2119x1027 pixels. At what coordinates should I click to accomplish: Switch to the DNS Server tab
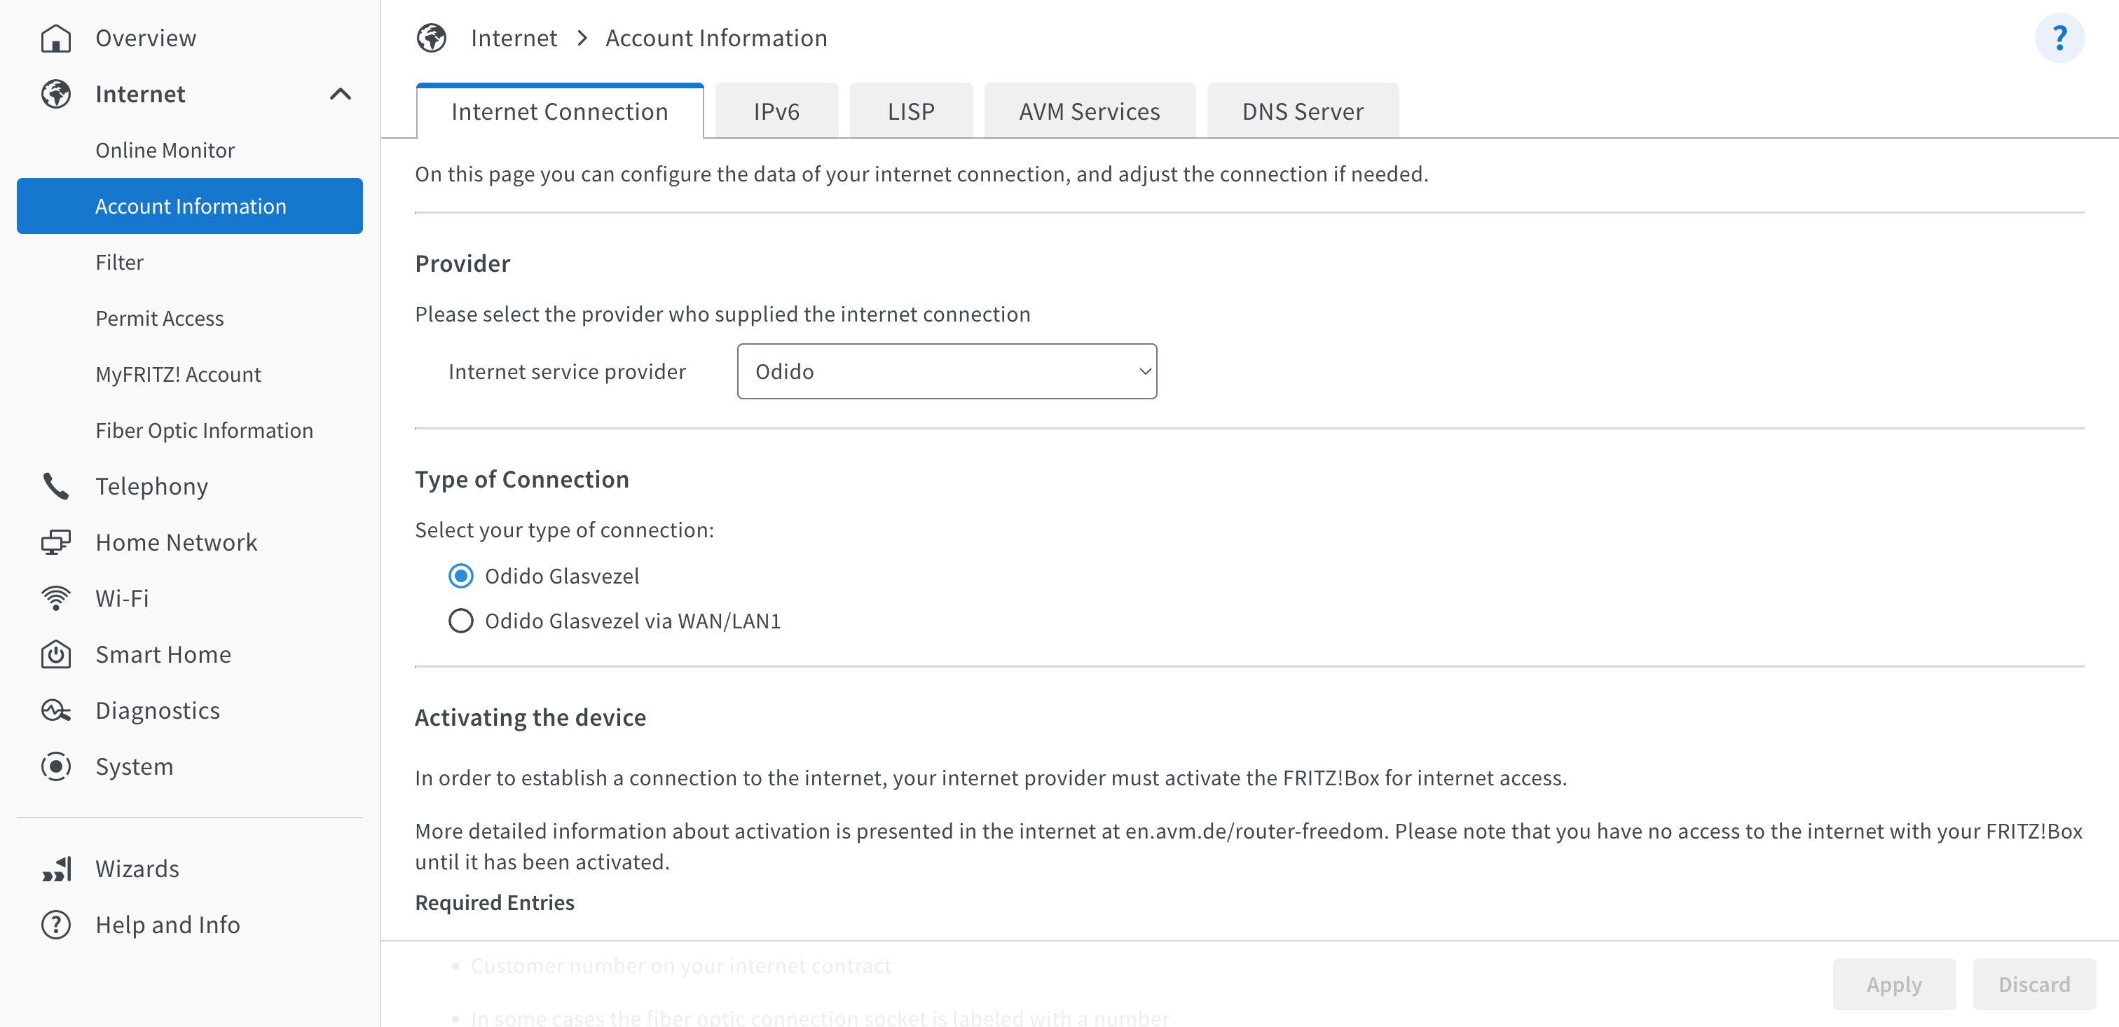(1302, 111)
